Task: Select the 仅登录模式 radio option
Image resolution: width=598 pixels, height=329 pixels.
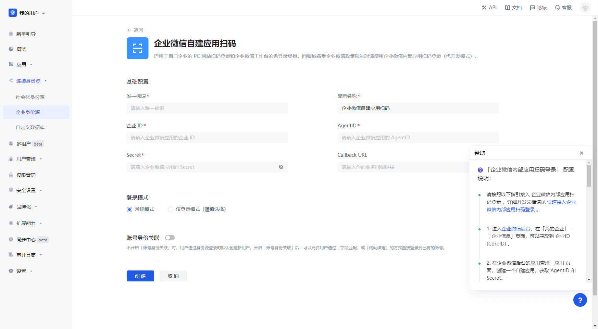Action: coord(171,210)
